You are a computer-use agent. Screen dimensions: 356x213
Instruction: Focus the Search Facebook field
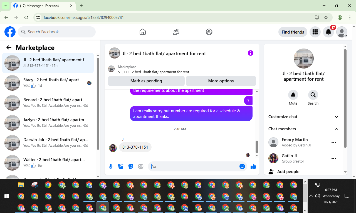coord(57,32)
